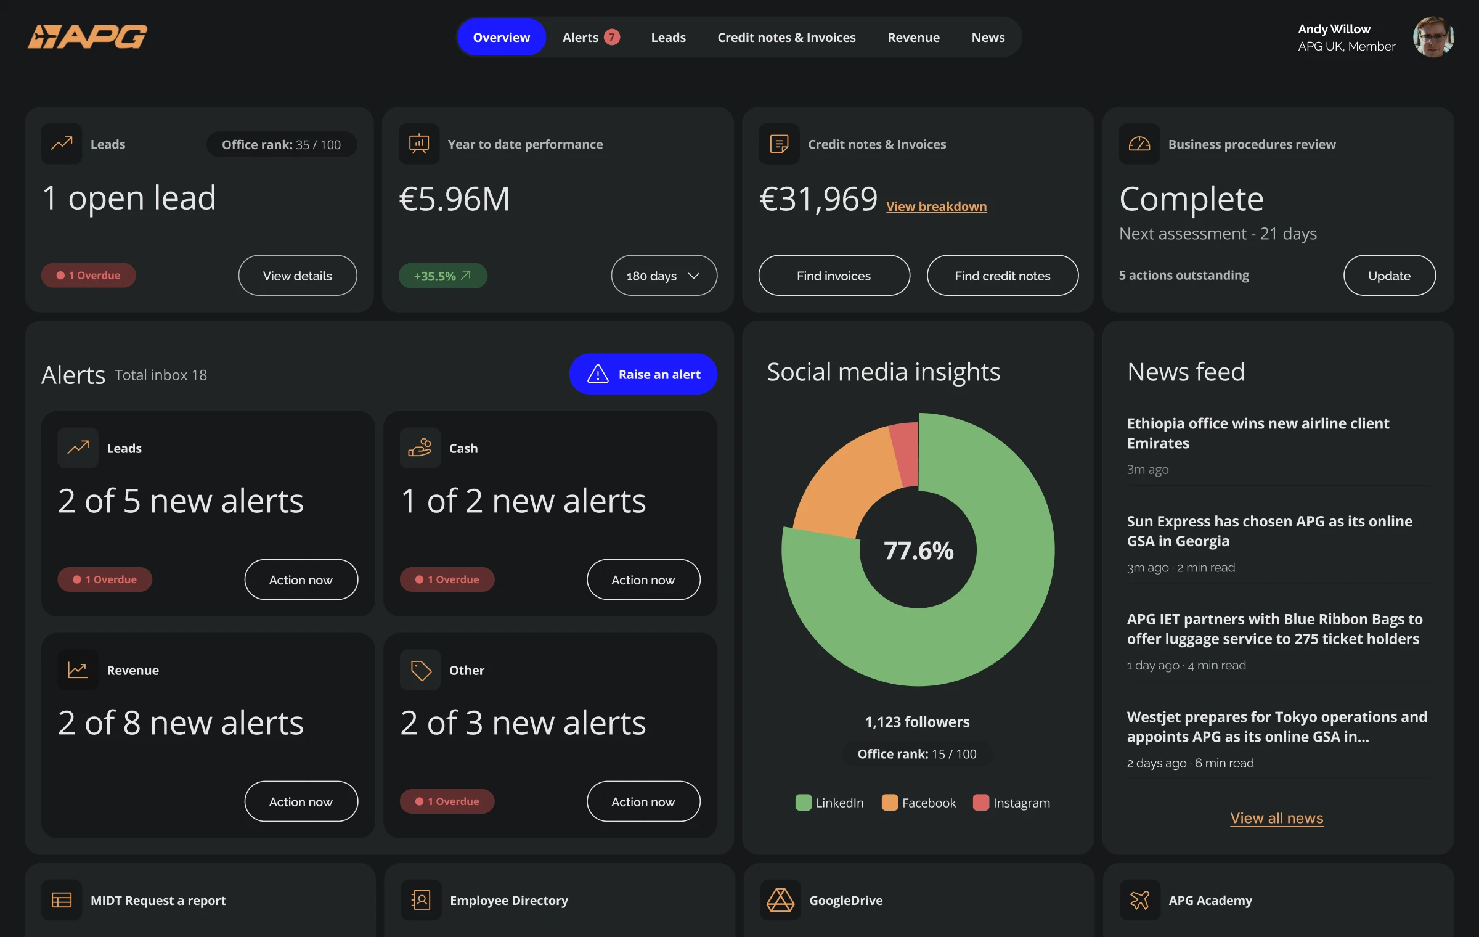The image size is (1479, 937).
Task: Click the Raise an alert button
Action: coord(643,374)
